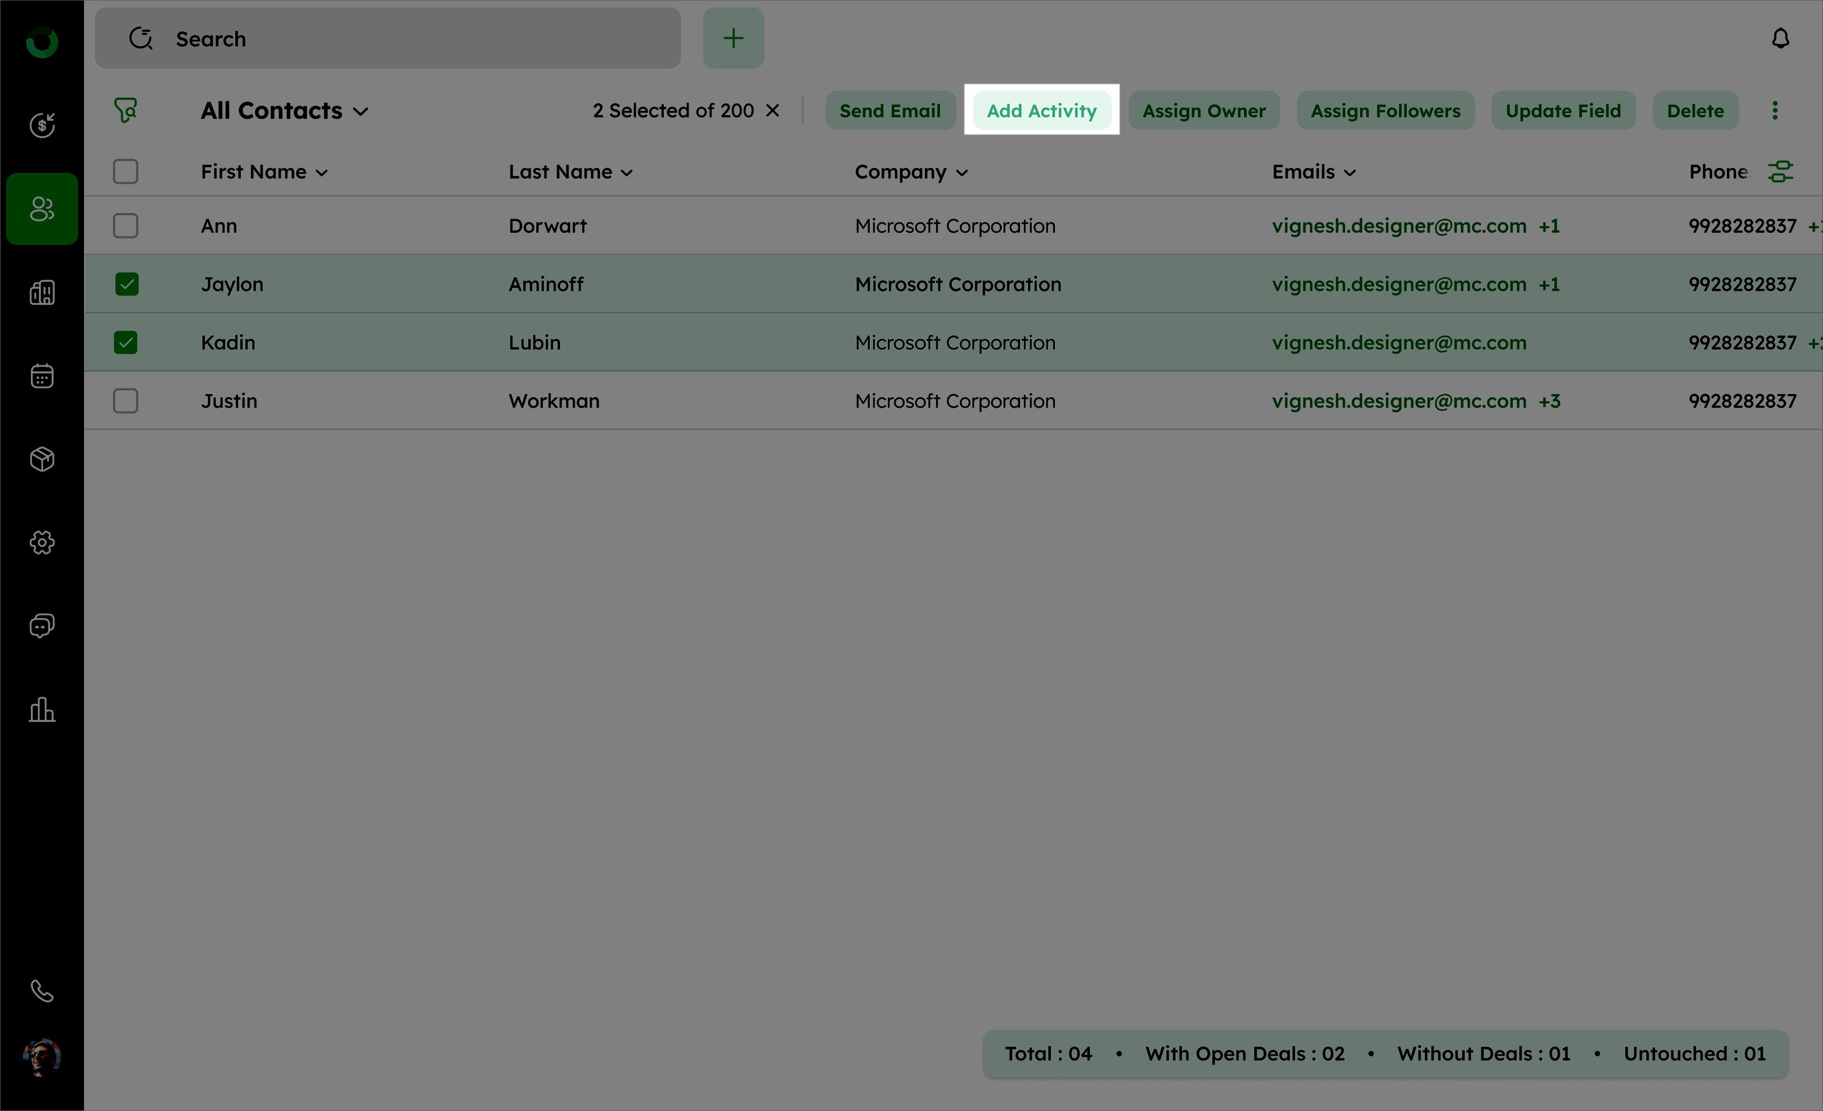This screenshot has width=1823, height=1111.
Task: Click into the Search field
Action: click(x=414, y=38)
